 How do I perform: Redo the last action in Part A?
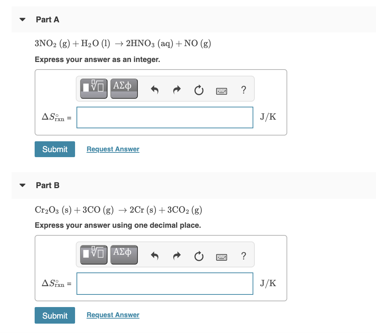[x=176, y=90]
